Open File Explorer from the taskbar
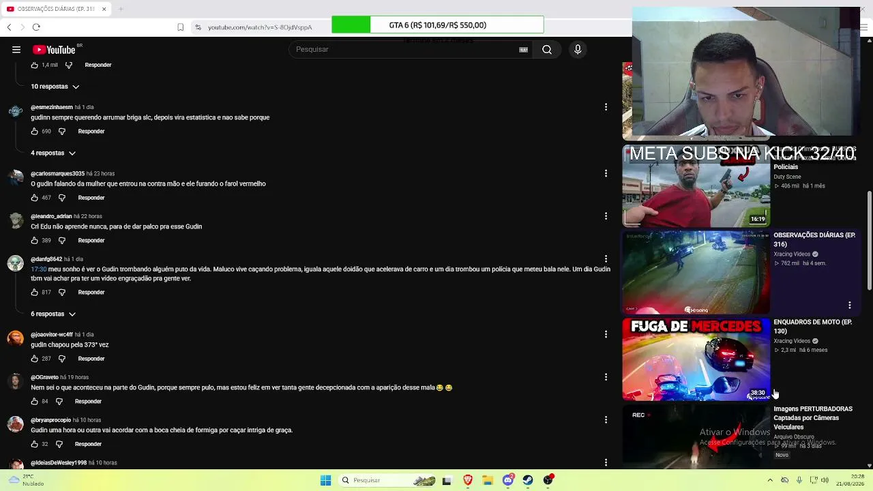 pos(488,480)
